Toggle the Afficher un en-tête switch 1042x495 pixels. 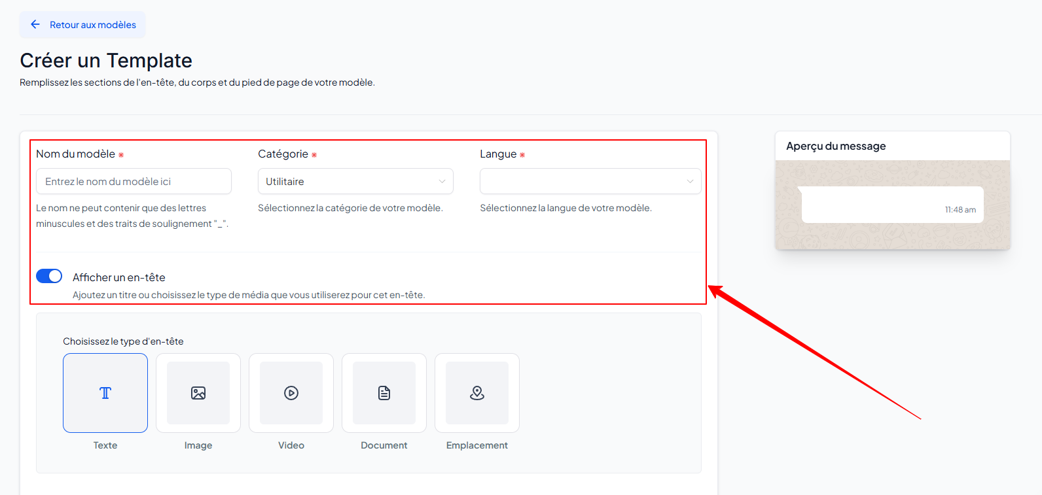pos(49,276)
